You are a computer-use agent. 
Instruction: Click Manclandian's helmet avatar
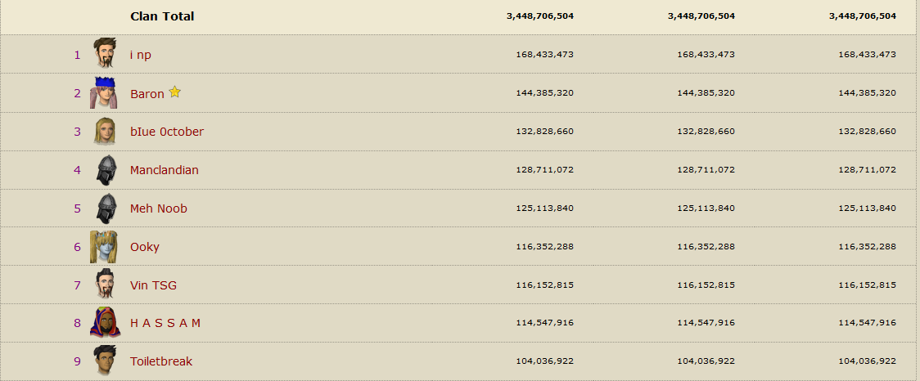click(104, 170)
